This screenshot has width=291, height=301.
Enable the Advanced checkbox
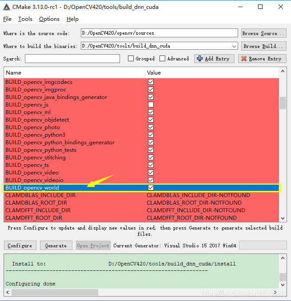[x=162, y=58]
